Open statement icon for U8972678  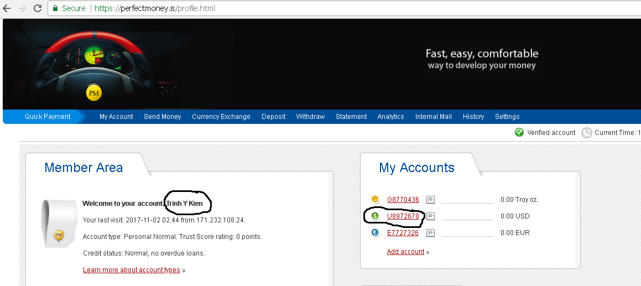point(430,216)
